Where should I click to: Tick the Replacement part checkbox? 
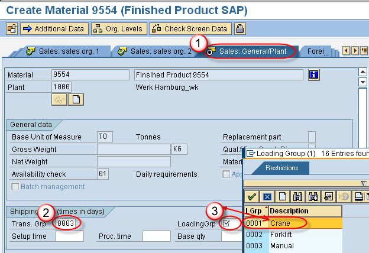pyautogui.click(x=312, y=137)
